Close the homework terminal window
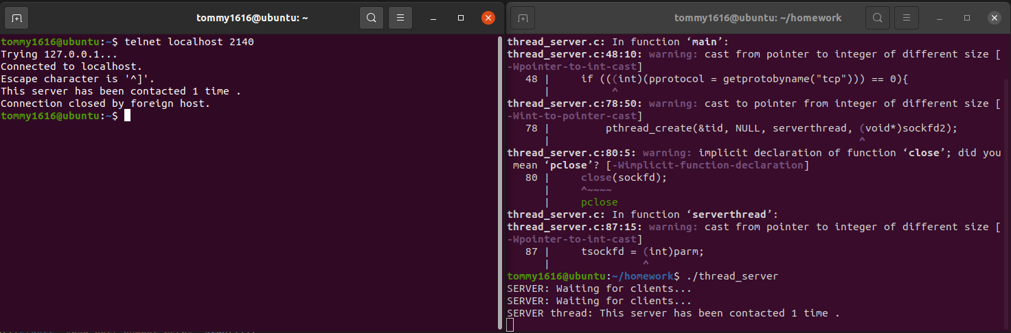1011x333 pixels. coord(994,18)
